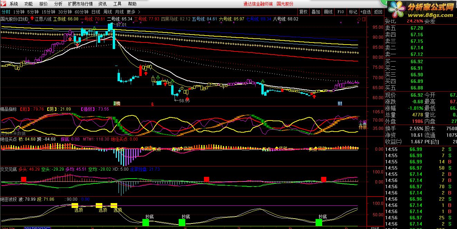
Task: Click the 交叉见底 indicator label
Action: pyautogui.click(x=9, y=169)
